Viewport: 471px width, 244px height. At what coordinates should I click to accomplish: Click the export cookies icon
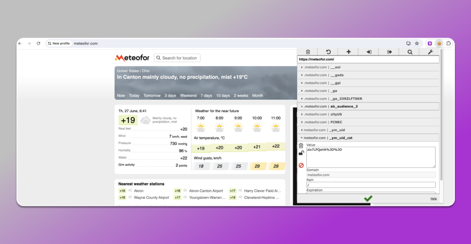[x=389, y=52]
